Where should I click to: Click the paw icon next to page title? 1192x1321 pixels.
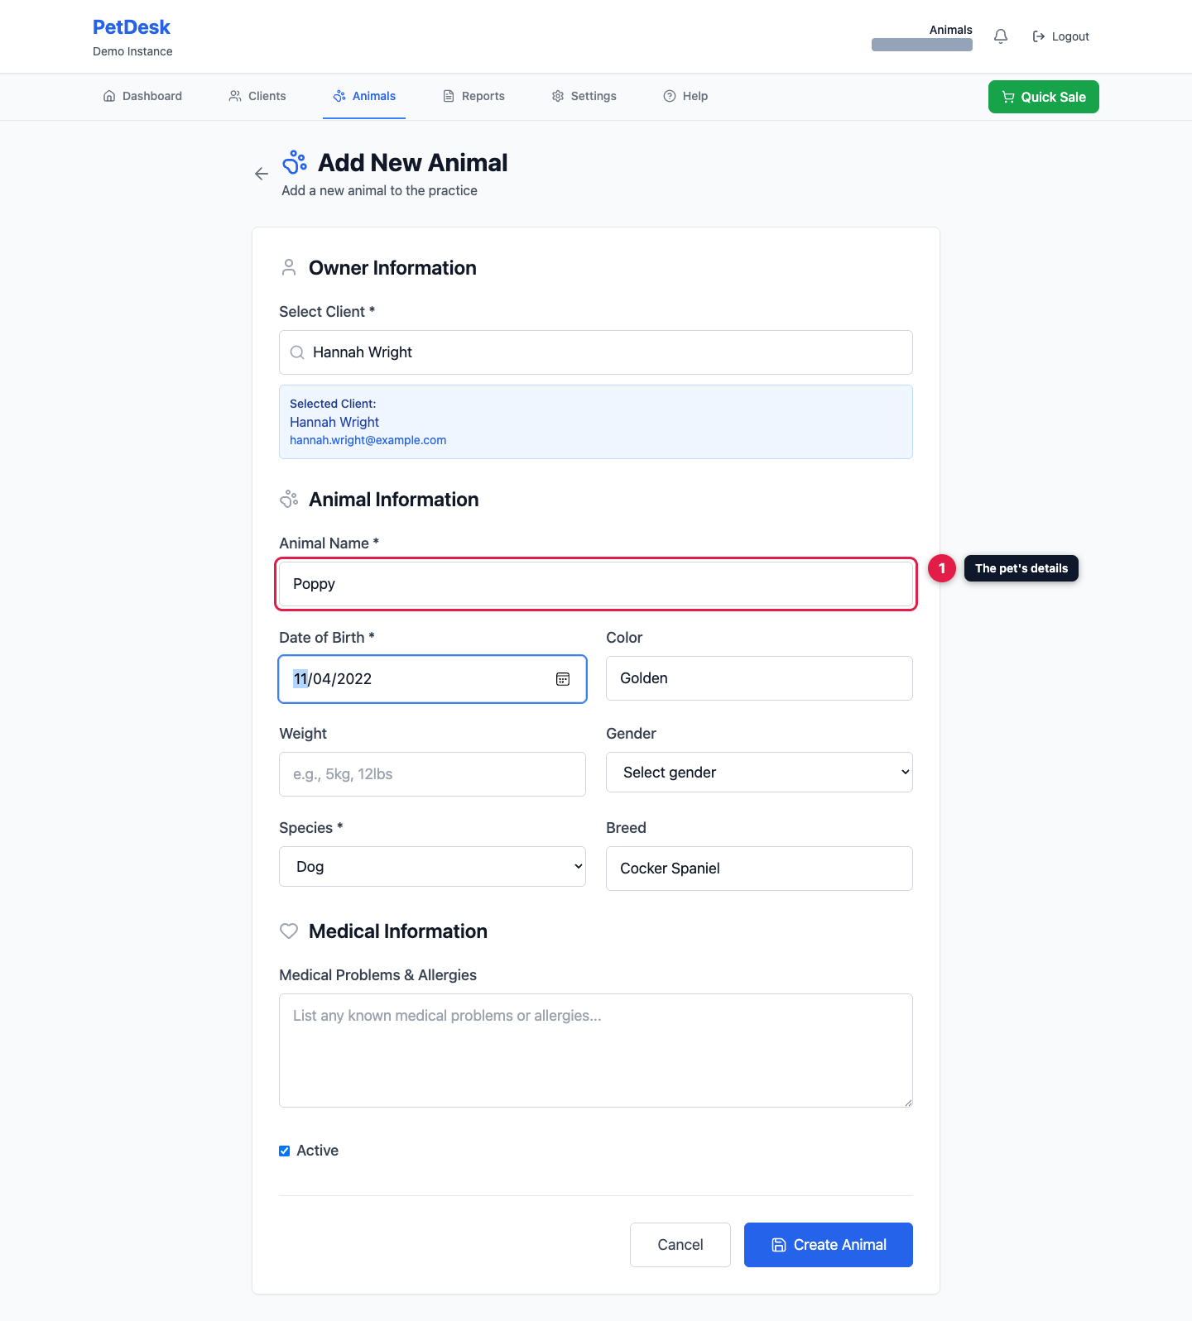(x=295, y=162)
